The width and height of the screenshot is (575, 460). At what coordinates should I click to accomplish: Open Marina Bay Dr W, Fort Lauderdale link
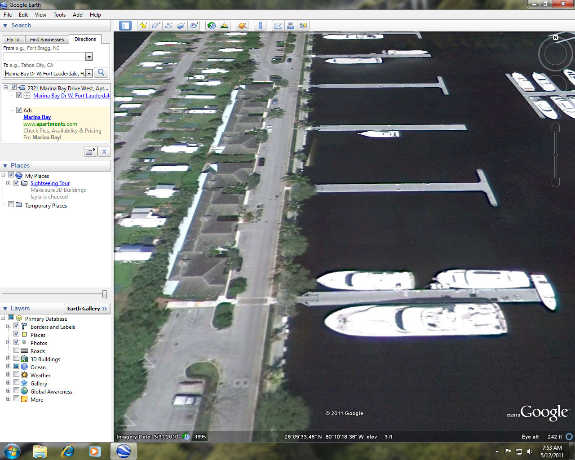click(x=71, y=95)
